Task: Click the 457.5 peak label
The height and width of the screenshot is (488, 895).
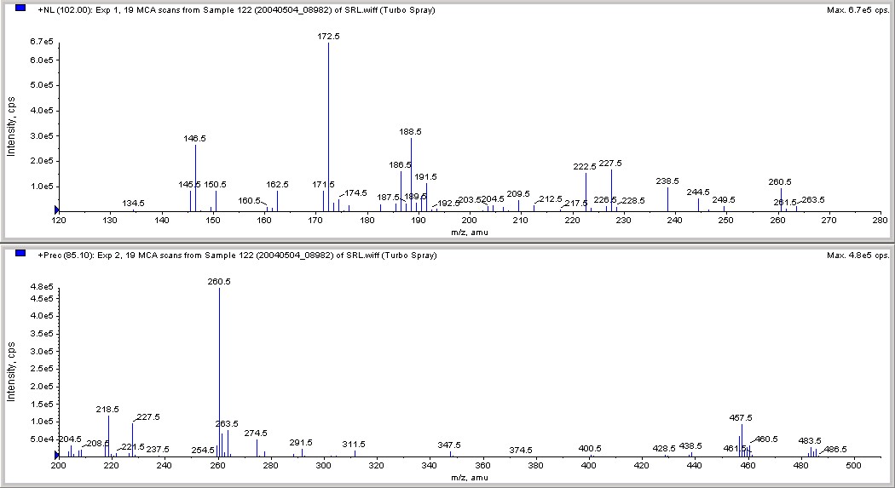Action: (x=741, y=418)
